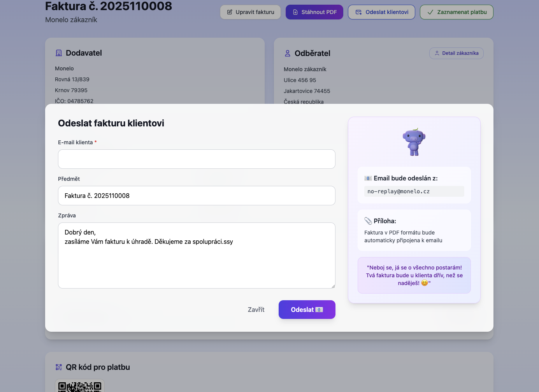
Task: Click the purple mascot character image
Action: point(414,142)
